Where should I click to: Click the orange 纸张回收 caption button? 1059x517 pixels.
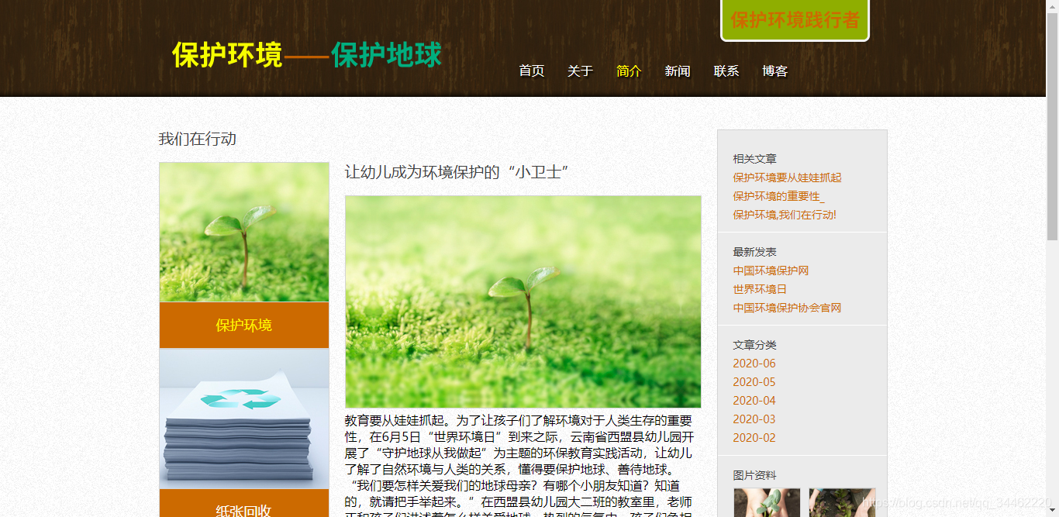point(244,504)
